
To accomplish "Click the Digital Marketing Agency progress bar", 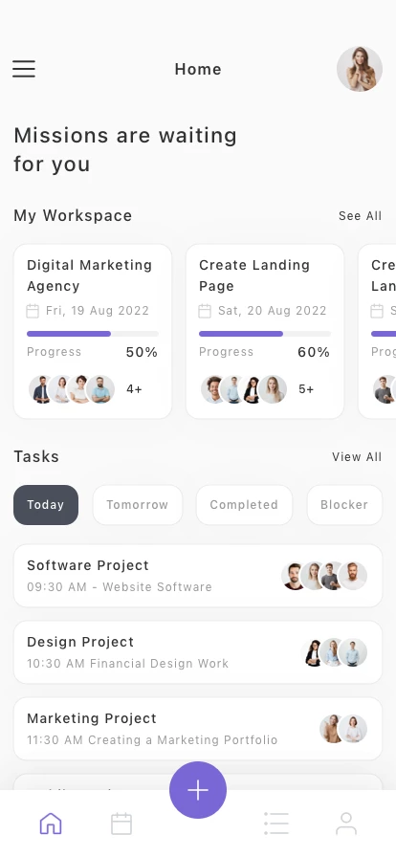I will [93, 334].
